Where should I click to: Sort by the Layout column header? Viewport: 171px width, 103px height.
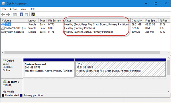pos(32,20)
